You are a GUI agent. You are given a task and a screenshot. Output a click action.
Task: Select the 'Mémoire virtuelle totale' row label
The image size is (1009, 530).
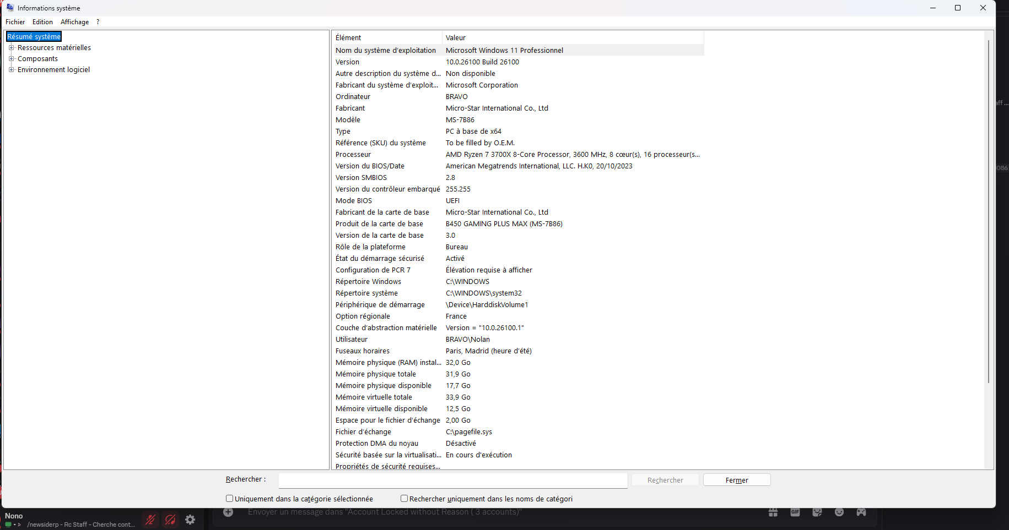tap(374, 397)
